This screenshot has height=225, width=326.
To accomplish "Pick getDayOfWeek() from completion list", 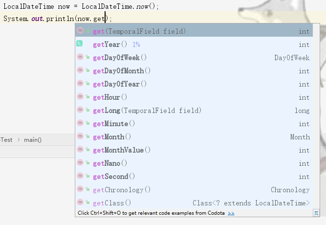I will 194,57.
